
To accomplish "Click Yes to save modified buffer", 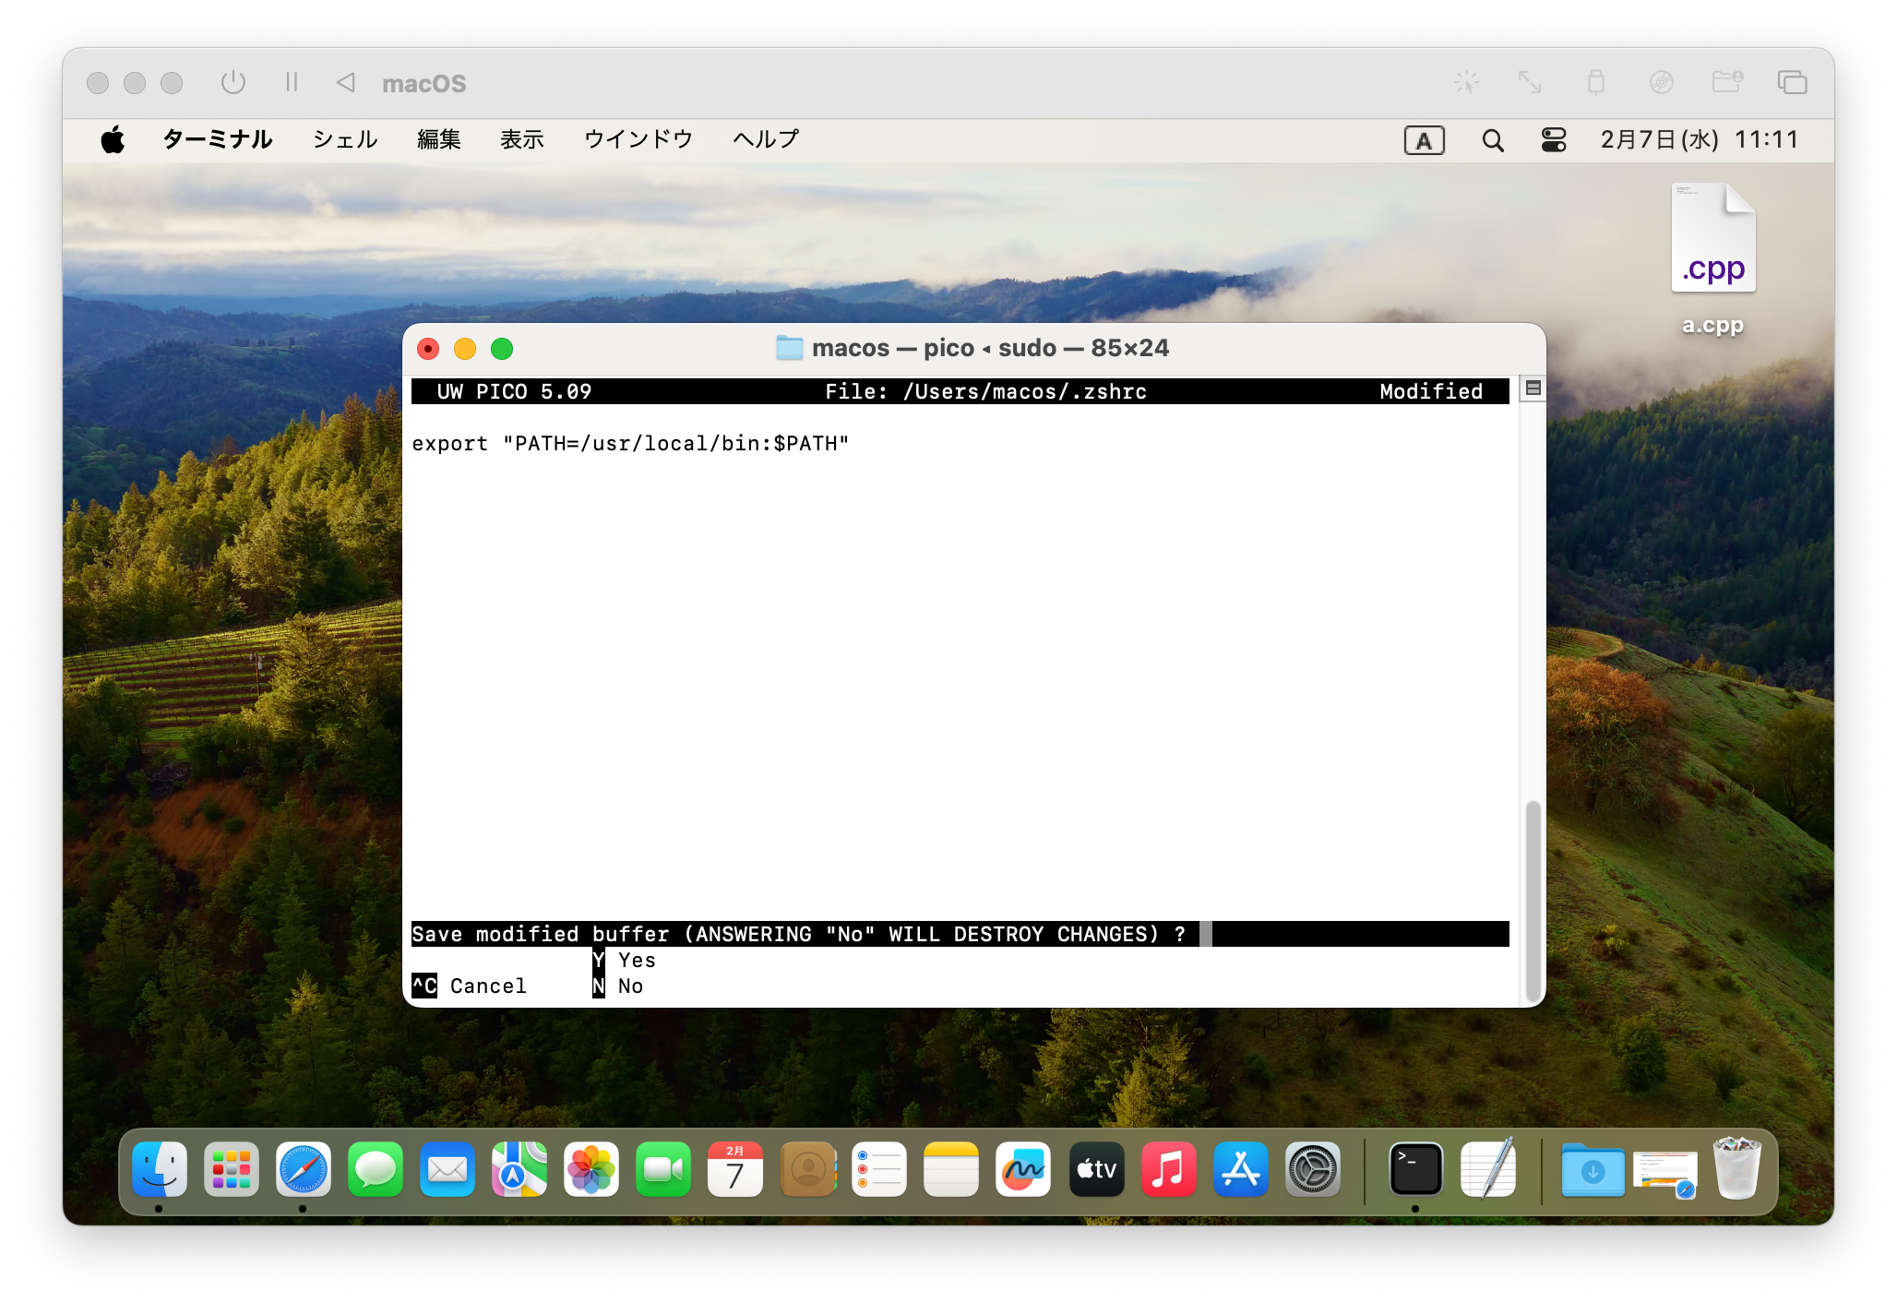I will point(636,961).
